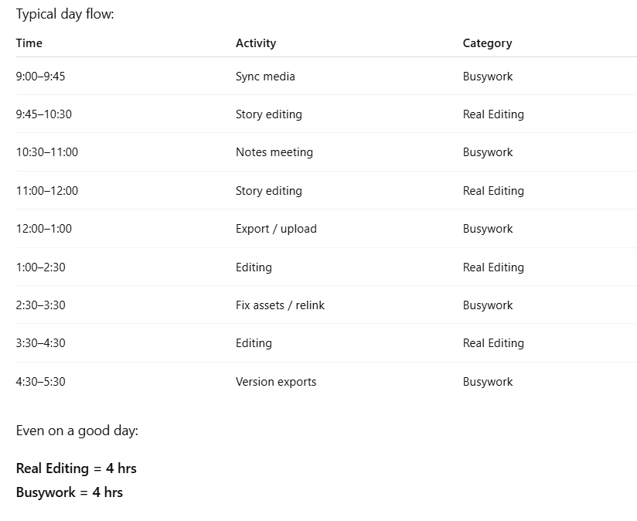Click the 4:30–5:30 time cell
The width and height of the screenshot is (637, 521).
(40, 382)
